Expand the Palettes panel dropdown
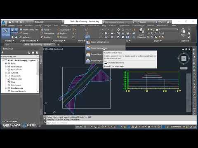 coord(9,41)
